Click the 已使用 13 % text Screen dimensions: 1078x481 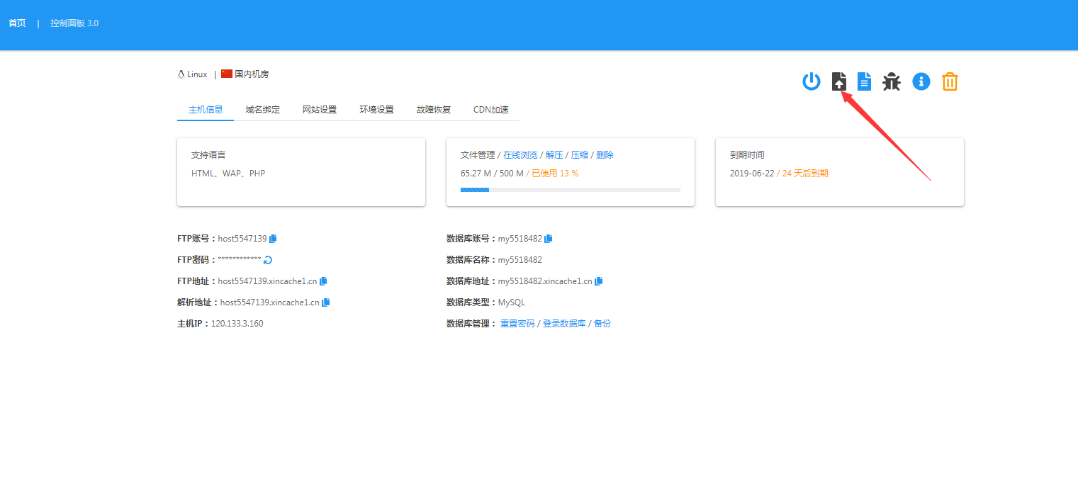[555, 173]
